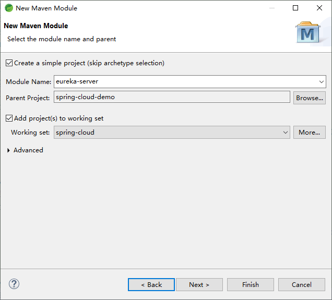The height and width of the screenshot is (300, 332).
Task: Open the help question mark icon
Action: coord(15,284)
